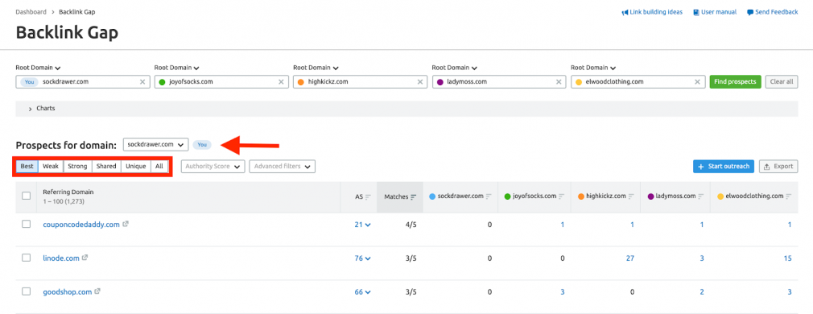The height and width of the screenshot is (314, 813).
Task: Sort by joyofsocks.com column icon
Action: click(562, 196)
